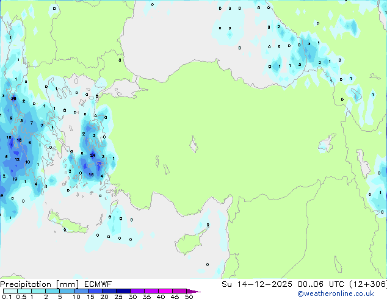Image resolution: width=387 pixels, height=299 pixels.
Task: Click the 20–25 mm dark blue legend swatch
Action: tap(109, 291)
